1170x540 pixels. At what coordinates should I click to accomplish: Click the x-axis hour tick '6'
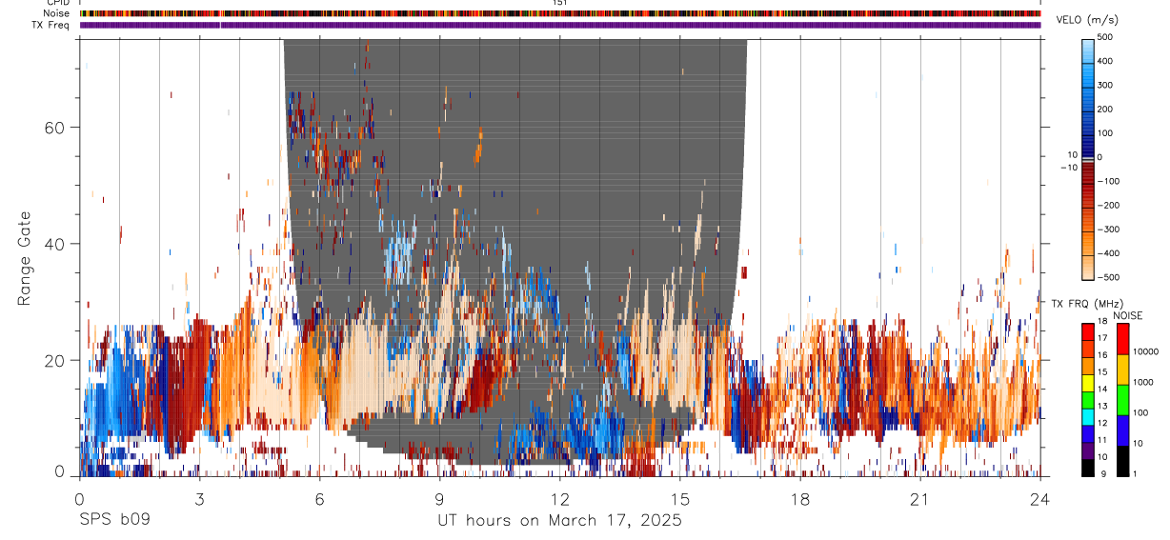(x=320, y=499)
